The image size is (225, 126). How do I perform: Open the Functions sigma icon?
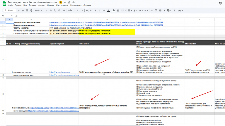[174, 10]
